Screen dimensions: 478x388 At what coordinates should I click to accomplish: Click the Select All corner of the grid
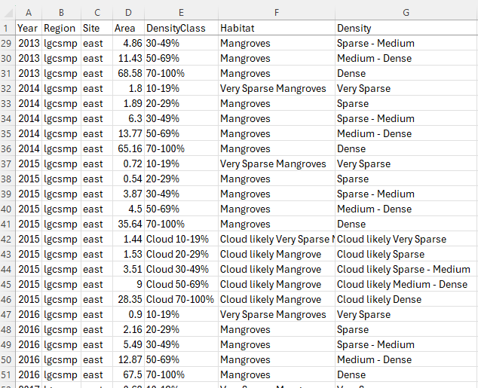click(x=8, y=12)
